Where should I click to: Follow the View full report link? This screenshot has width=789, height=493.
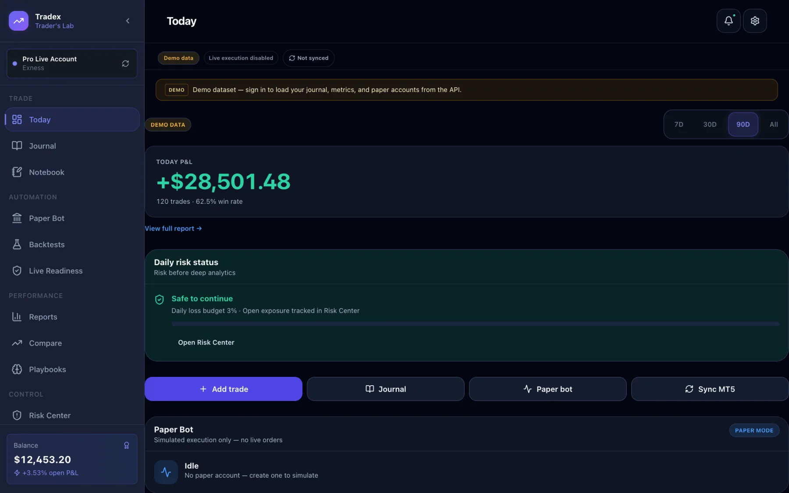173,229
